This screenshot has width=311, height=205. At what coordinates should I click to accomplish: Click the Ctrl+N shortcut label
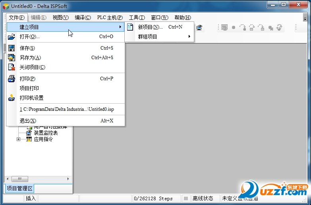pos(175,27)
